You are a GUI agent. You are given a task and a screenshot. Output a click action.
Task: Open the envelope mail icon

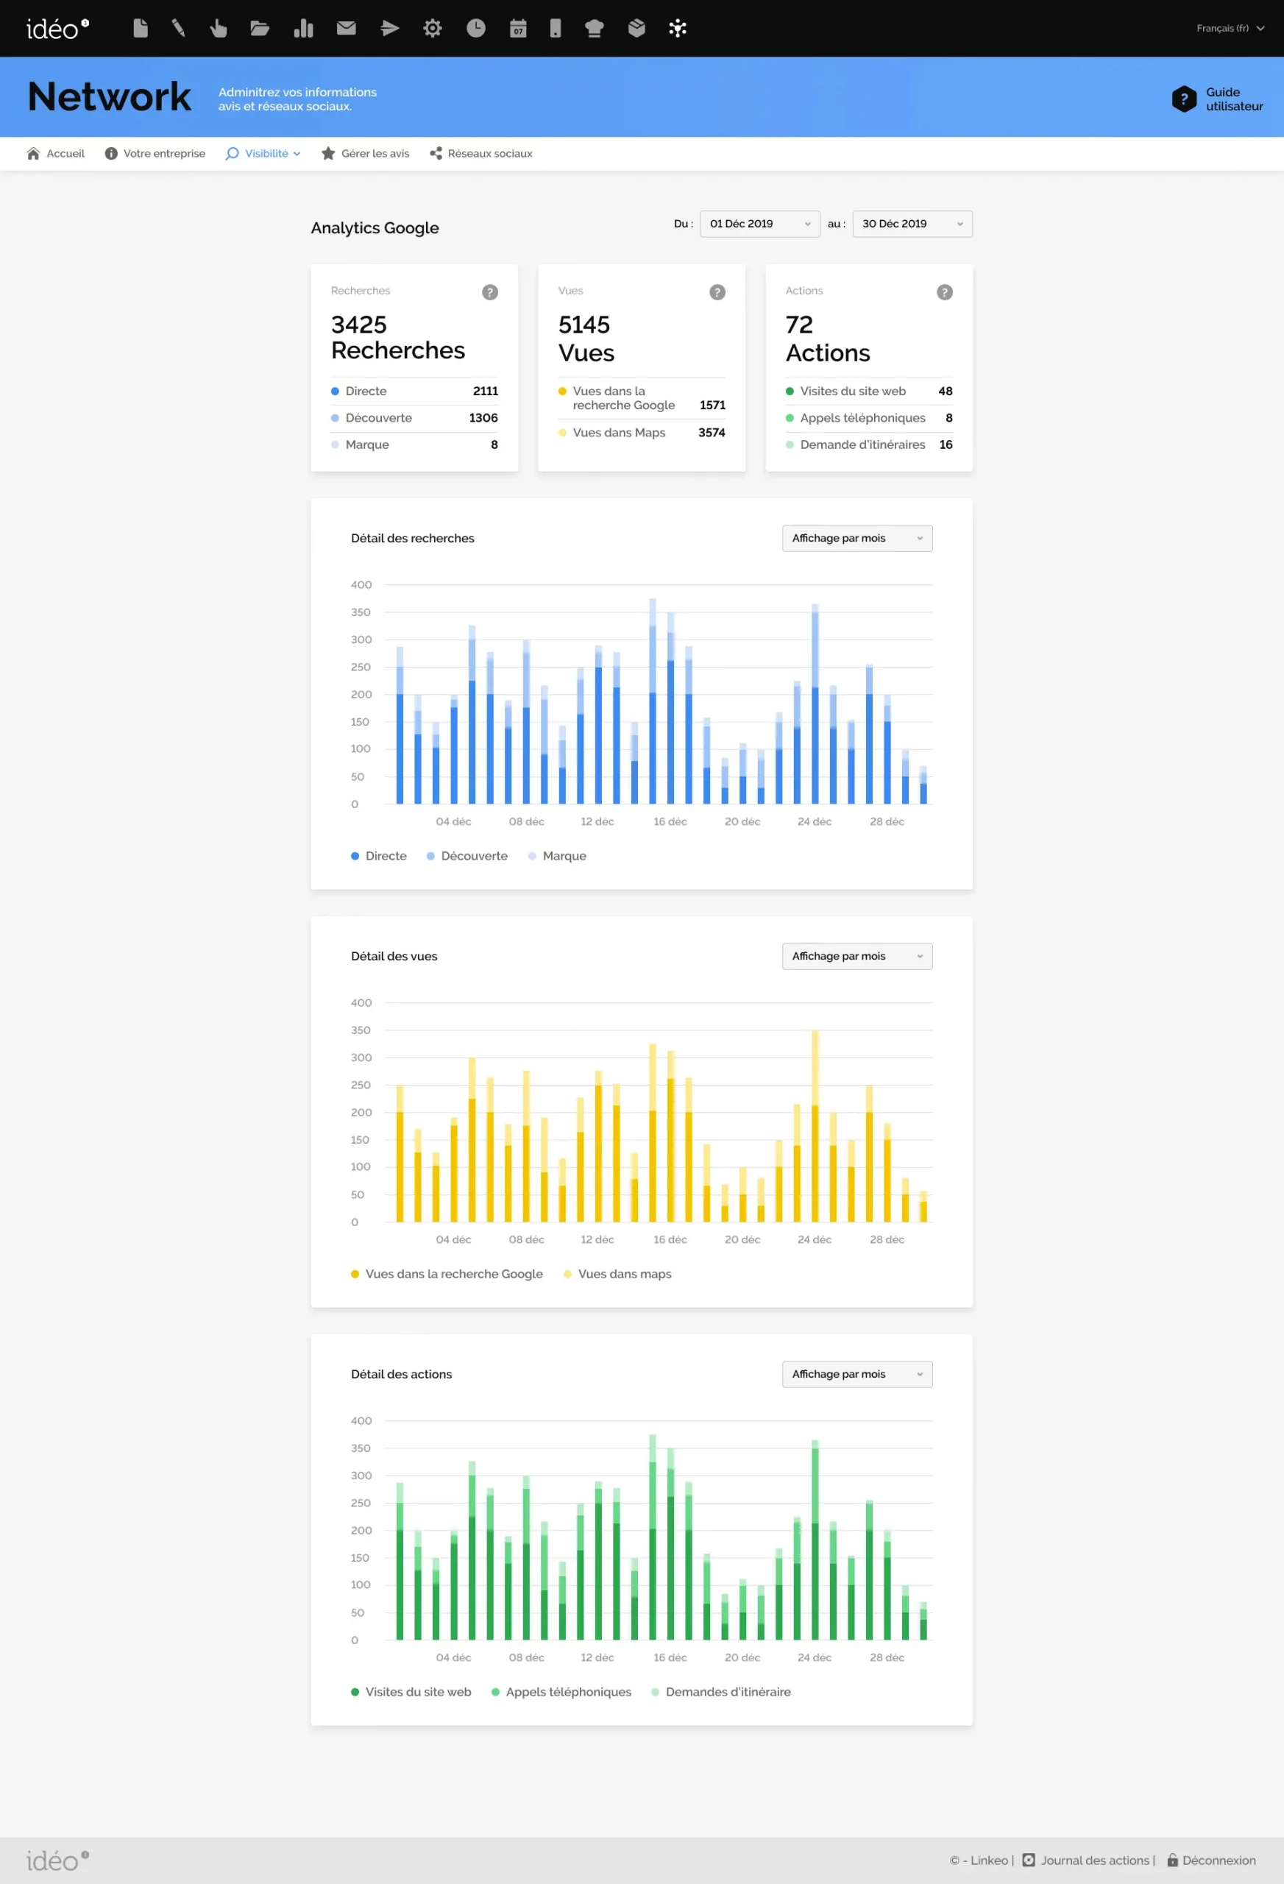tap(346, 29)
